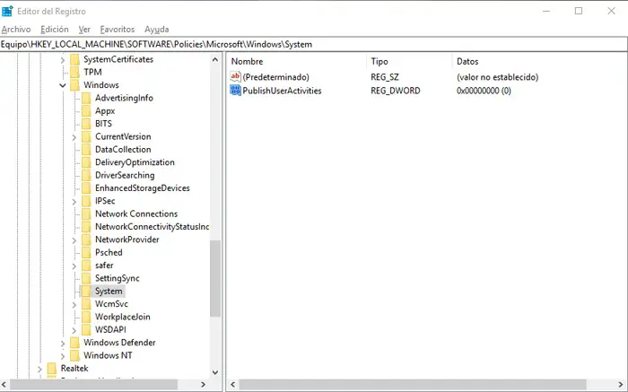
Task: Expand the IPSec key
Action: pos(74,202)
